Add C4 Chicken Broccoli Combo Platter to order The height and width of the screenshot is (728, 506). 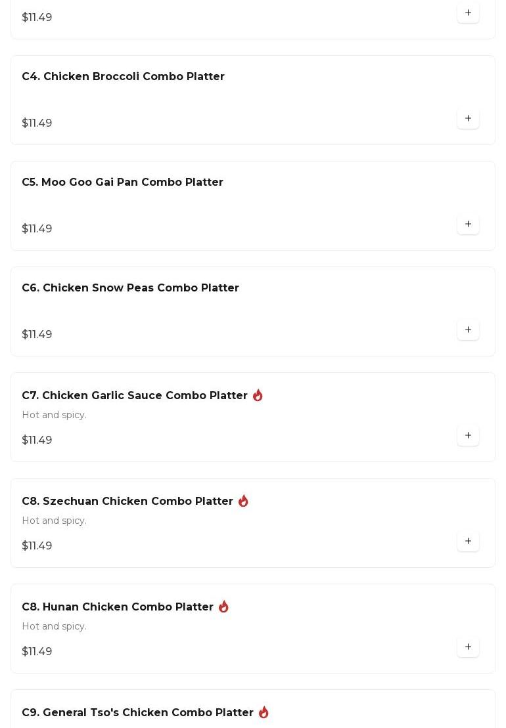click(468, 119)
